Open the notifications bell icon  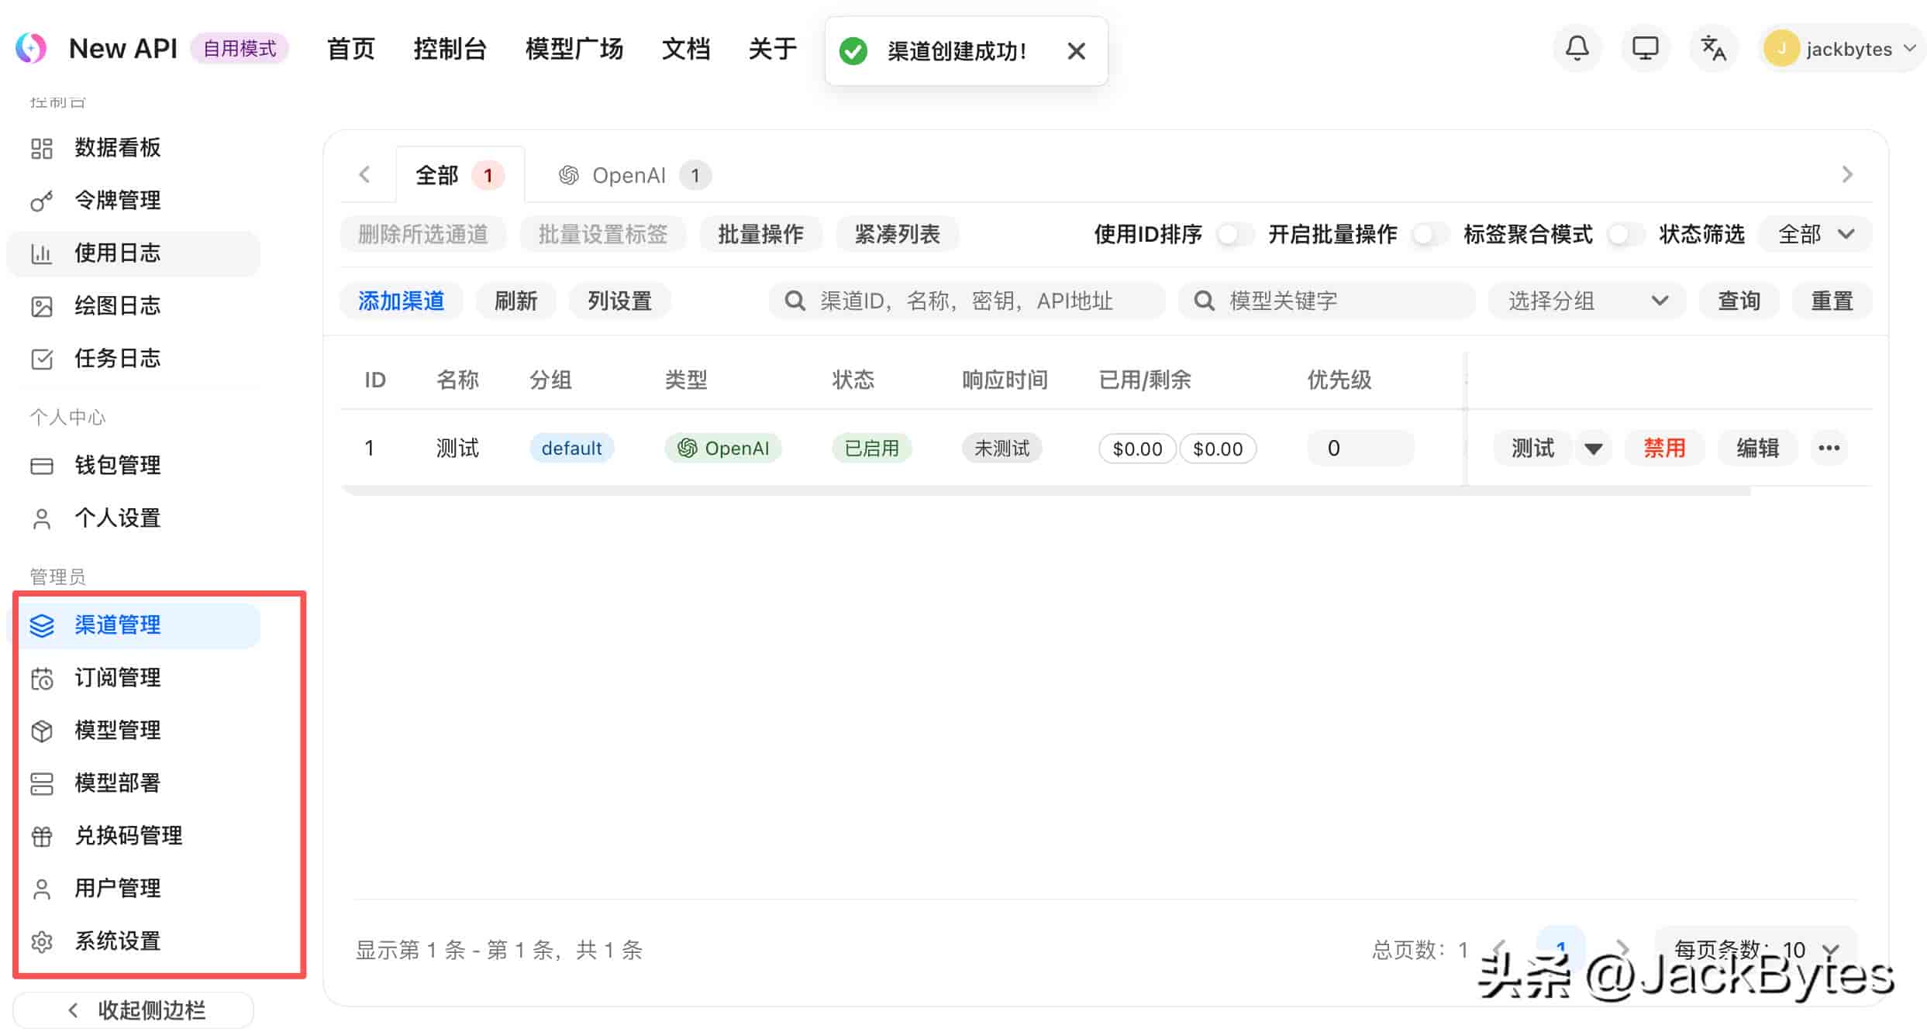point(1577,49)
